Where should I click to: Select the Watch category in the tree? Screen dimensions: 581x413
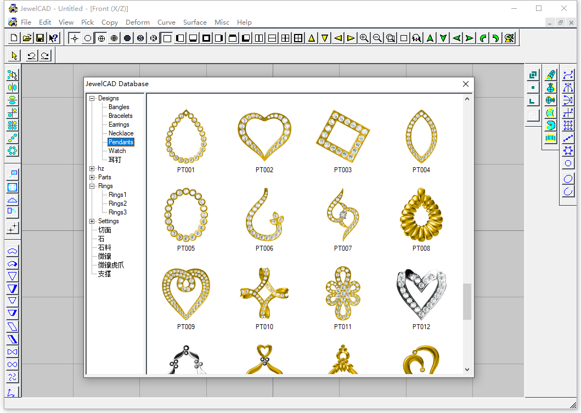click(117, 151)
